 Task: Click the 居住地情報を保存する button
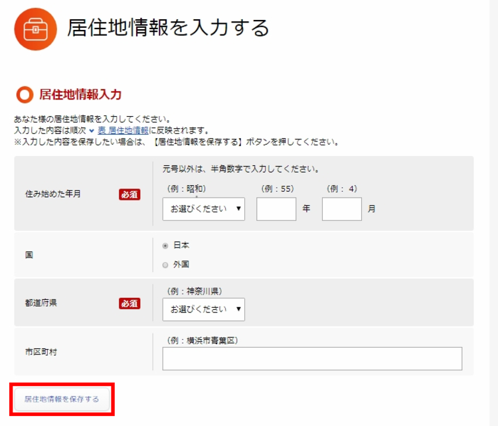tap(62, 399)
